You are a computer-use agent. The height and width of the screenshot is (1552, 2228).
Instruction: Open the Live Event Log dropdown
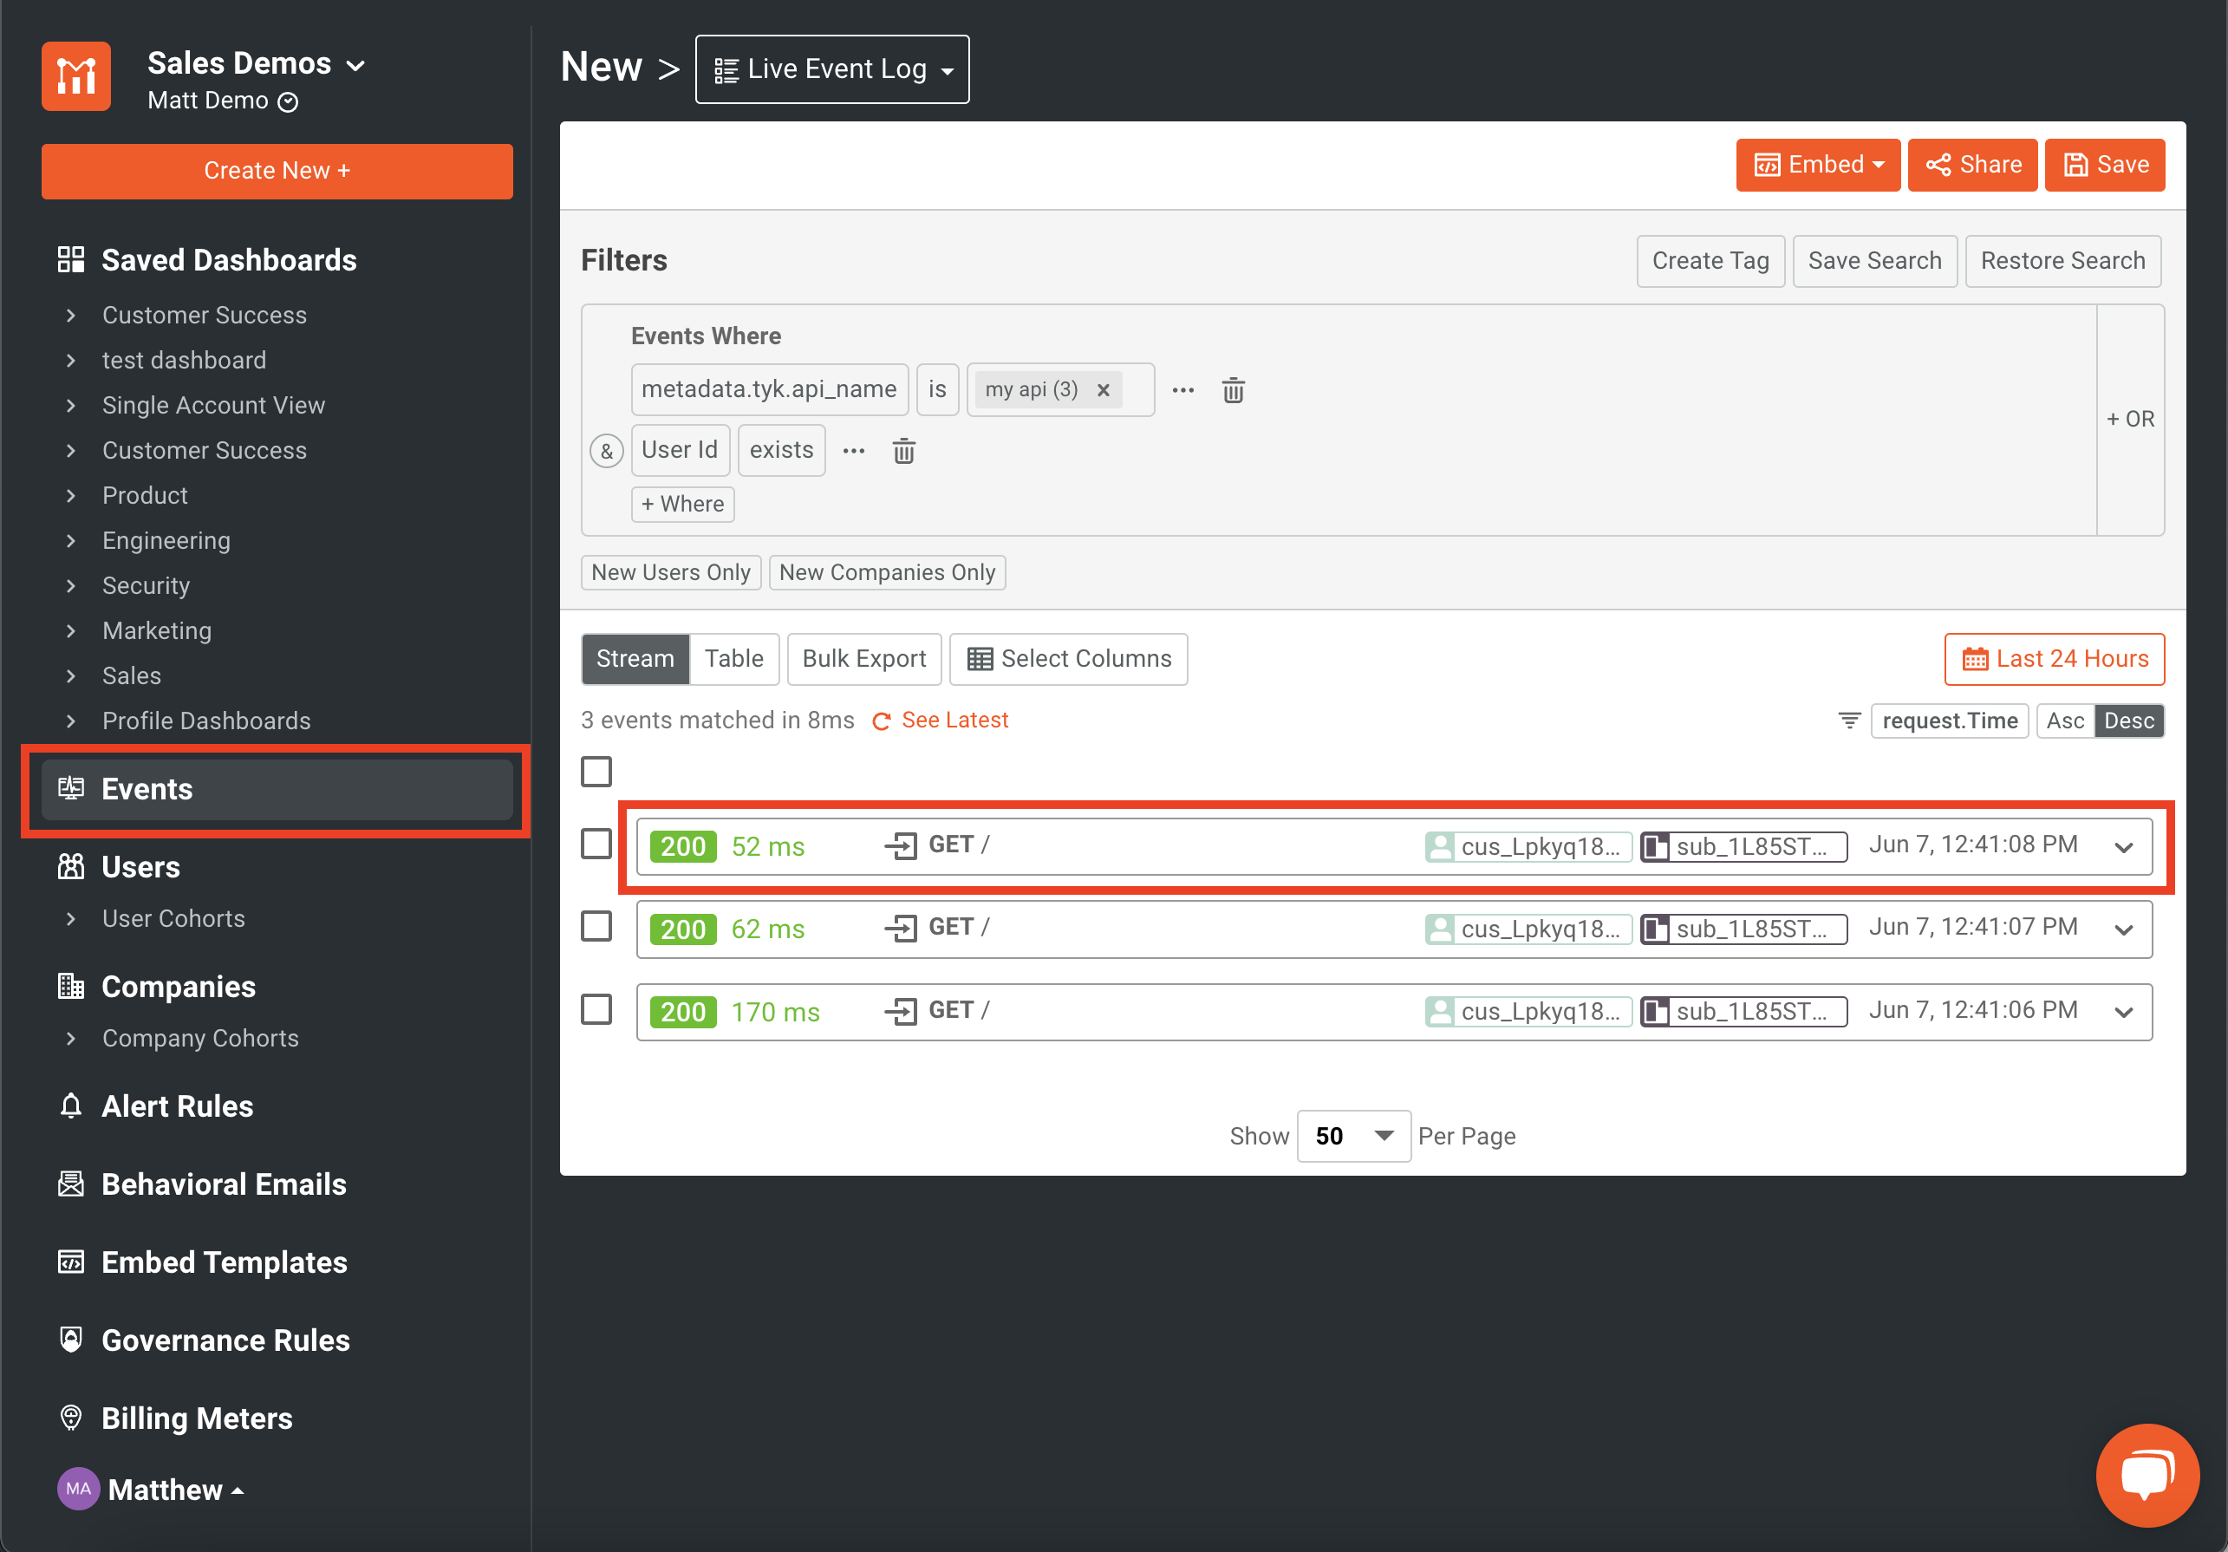click(831, 70)
